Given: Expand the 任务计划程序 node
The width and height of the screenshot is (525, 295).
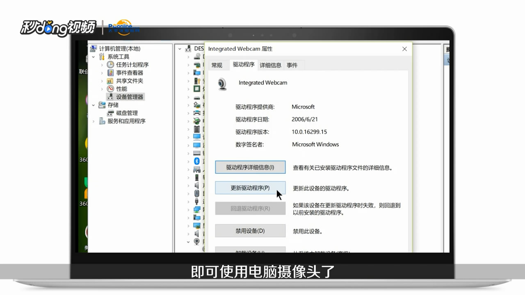Looking at the screenshot, I should (102, 65).
